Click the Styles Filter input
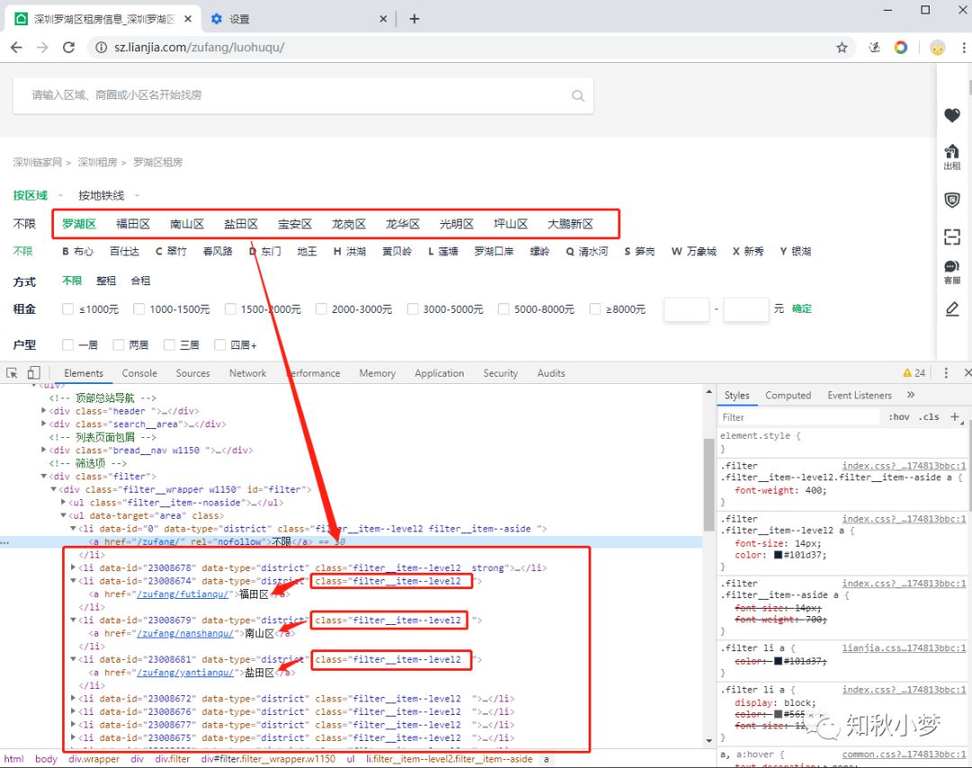The height and width of the screenshot is (768, 972). coord(800,417)
